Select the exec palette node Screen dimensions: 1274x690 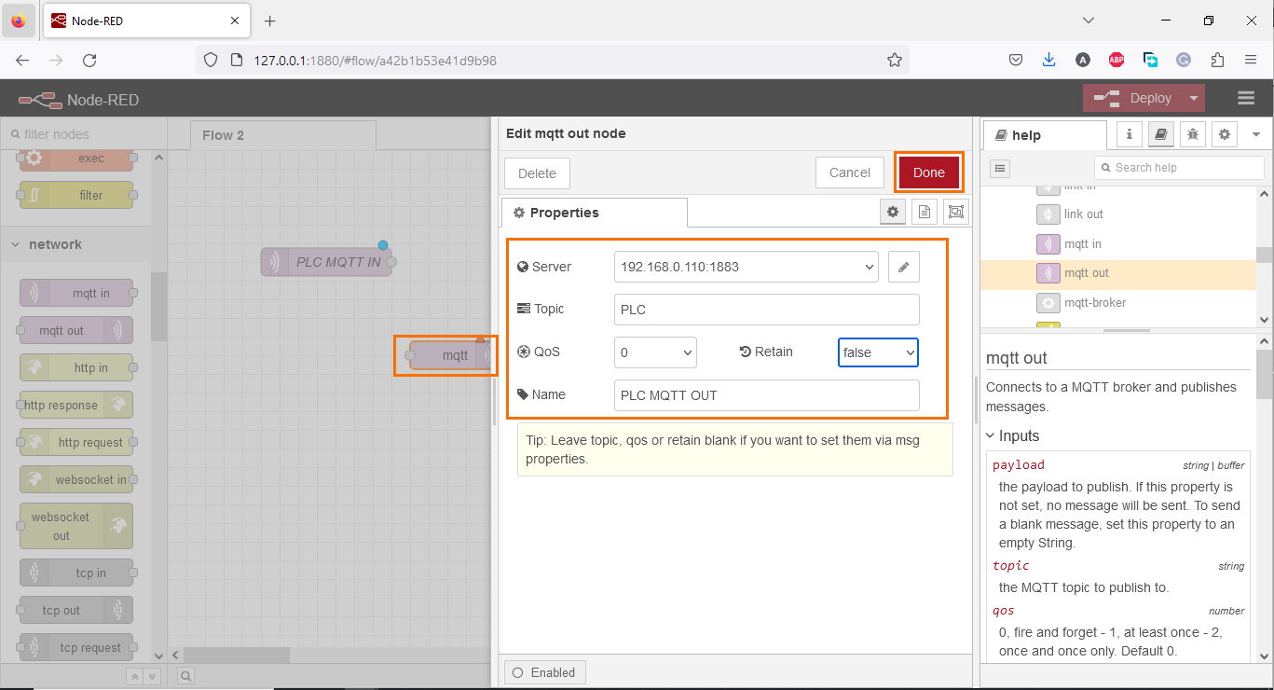(76, 159)
